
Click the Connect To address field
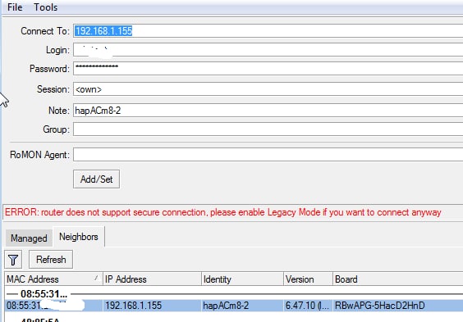tap(268, 31)
